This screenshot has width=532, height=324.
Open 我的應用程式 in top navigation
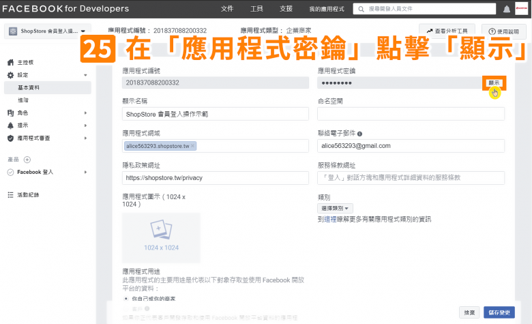pos(327,9)
